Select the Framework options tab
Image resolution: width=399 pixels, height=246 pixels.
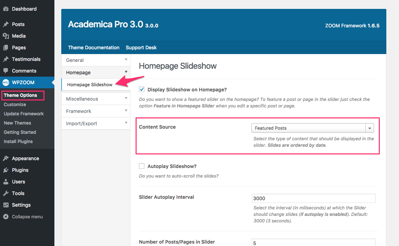tap(96, 111)
